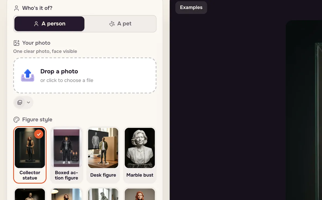Click "or click to choose a file" text

point(67,80)
